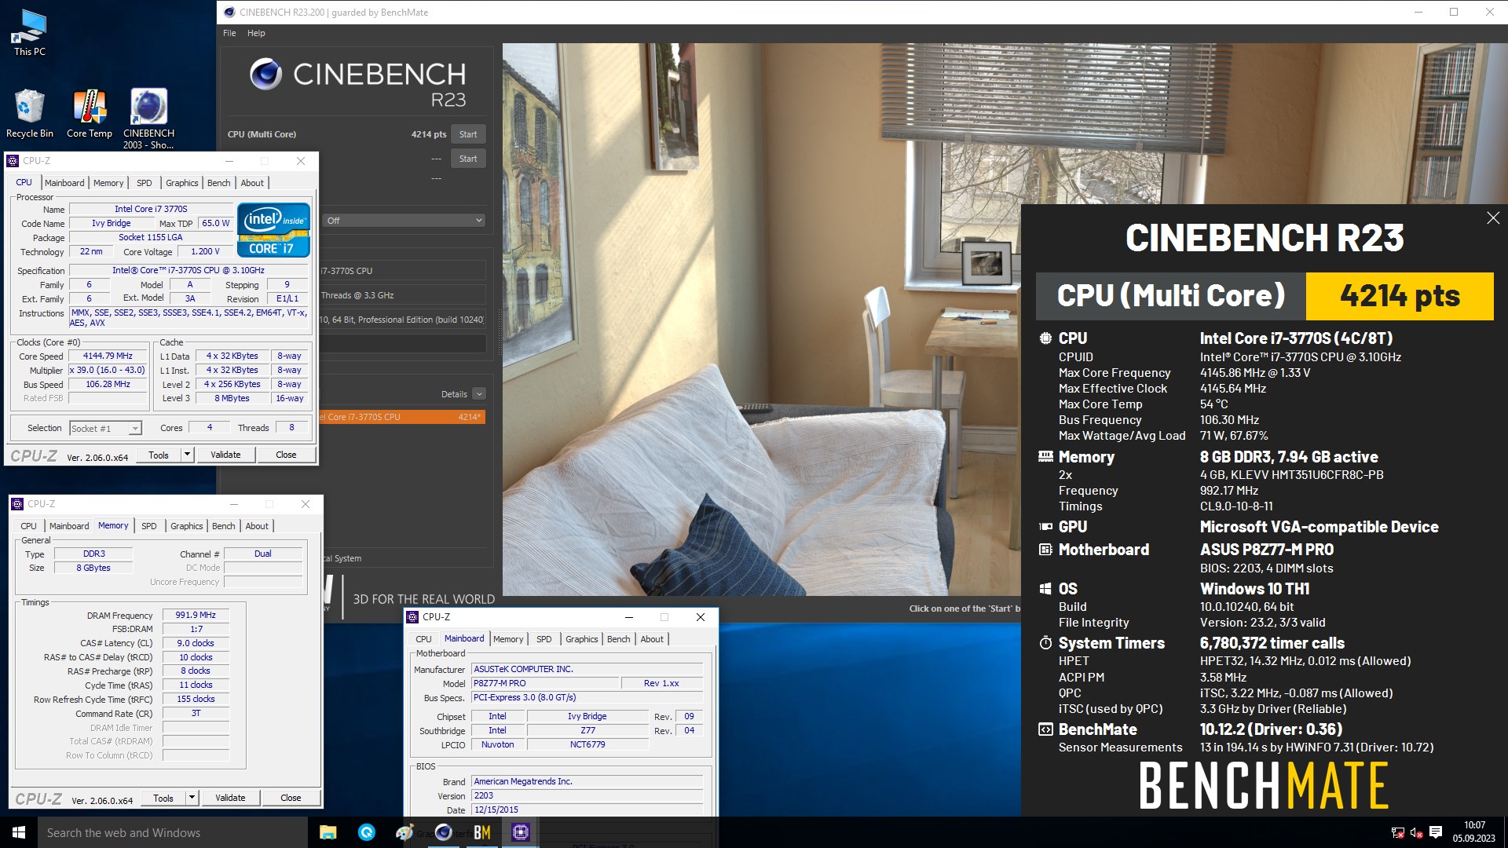The height and width of the screenshot is (848, 1508).
Task: Open Graphics tab in top CPU-Z
Action: [x=182, y=183]
